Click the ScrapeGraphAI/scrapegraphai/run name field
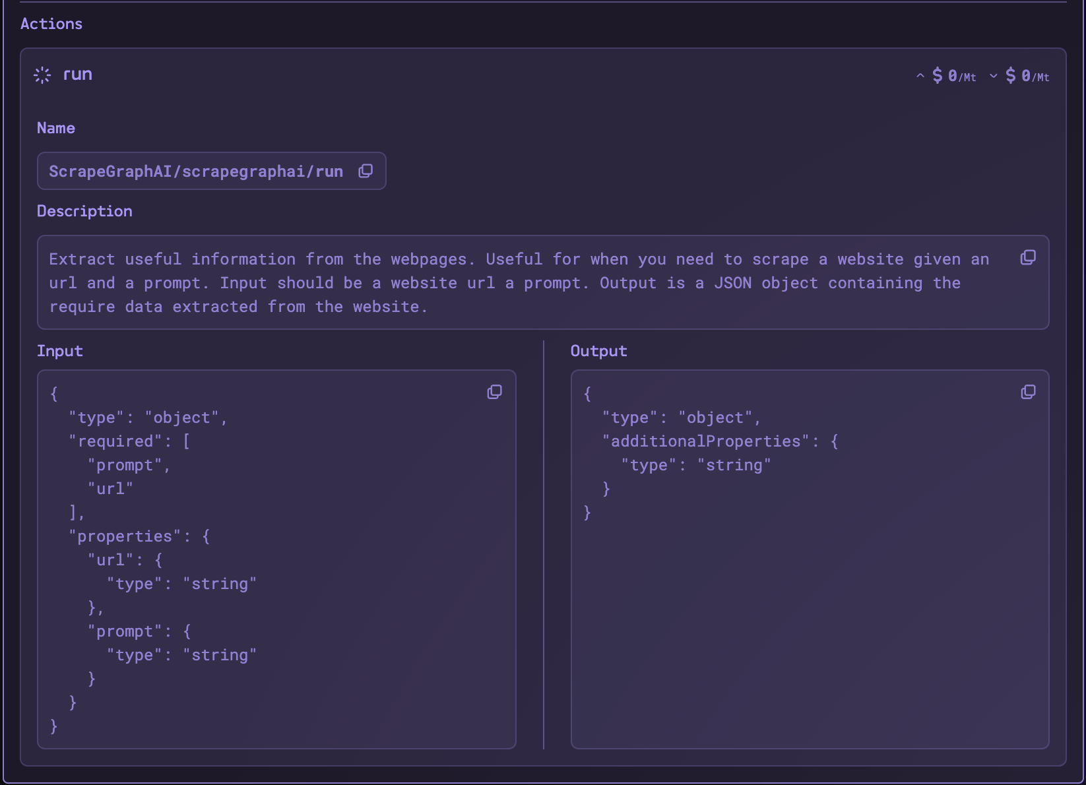The height and width of the screenshot is (785, 1086). pyautogui.click(x=211, y=172)
